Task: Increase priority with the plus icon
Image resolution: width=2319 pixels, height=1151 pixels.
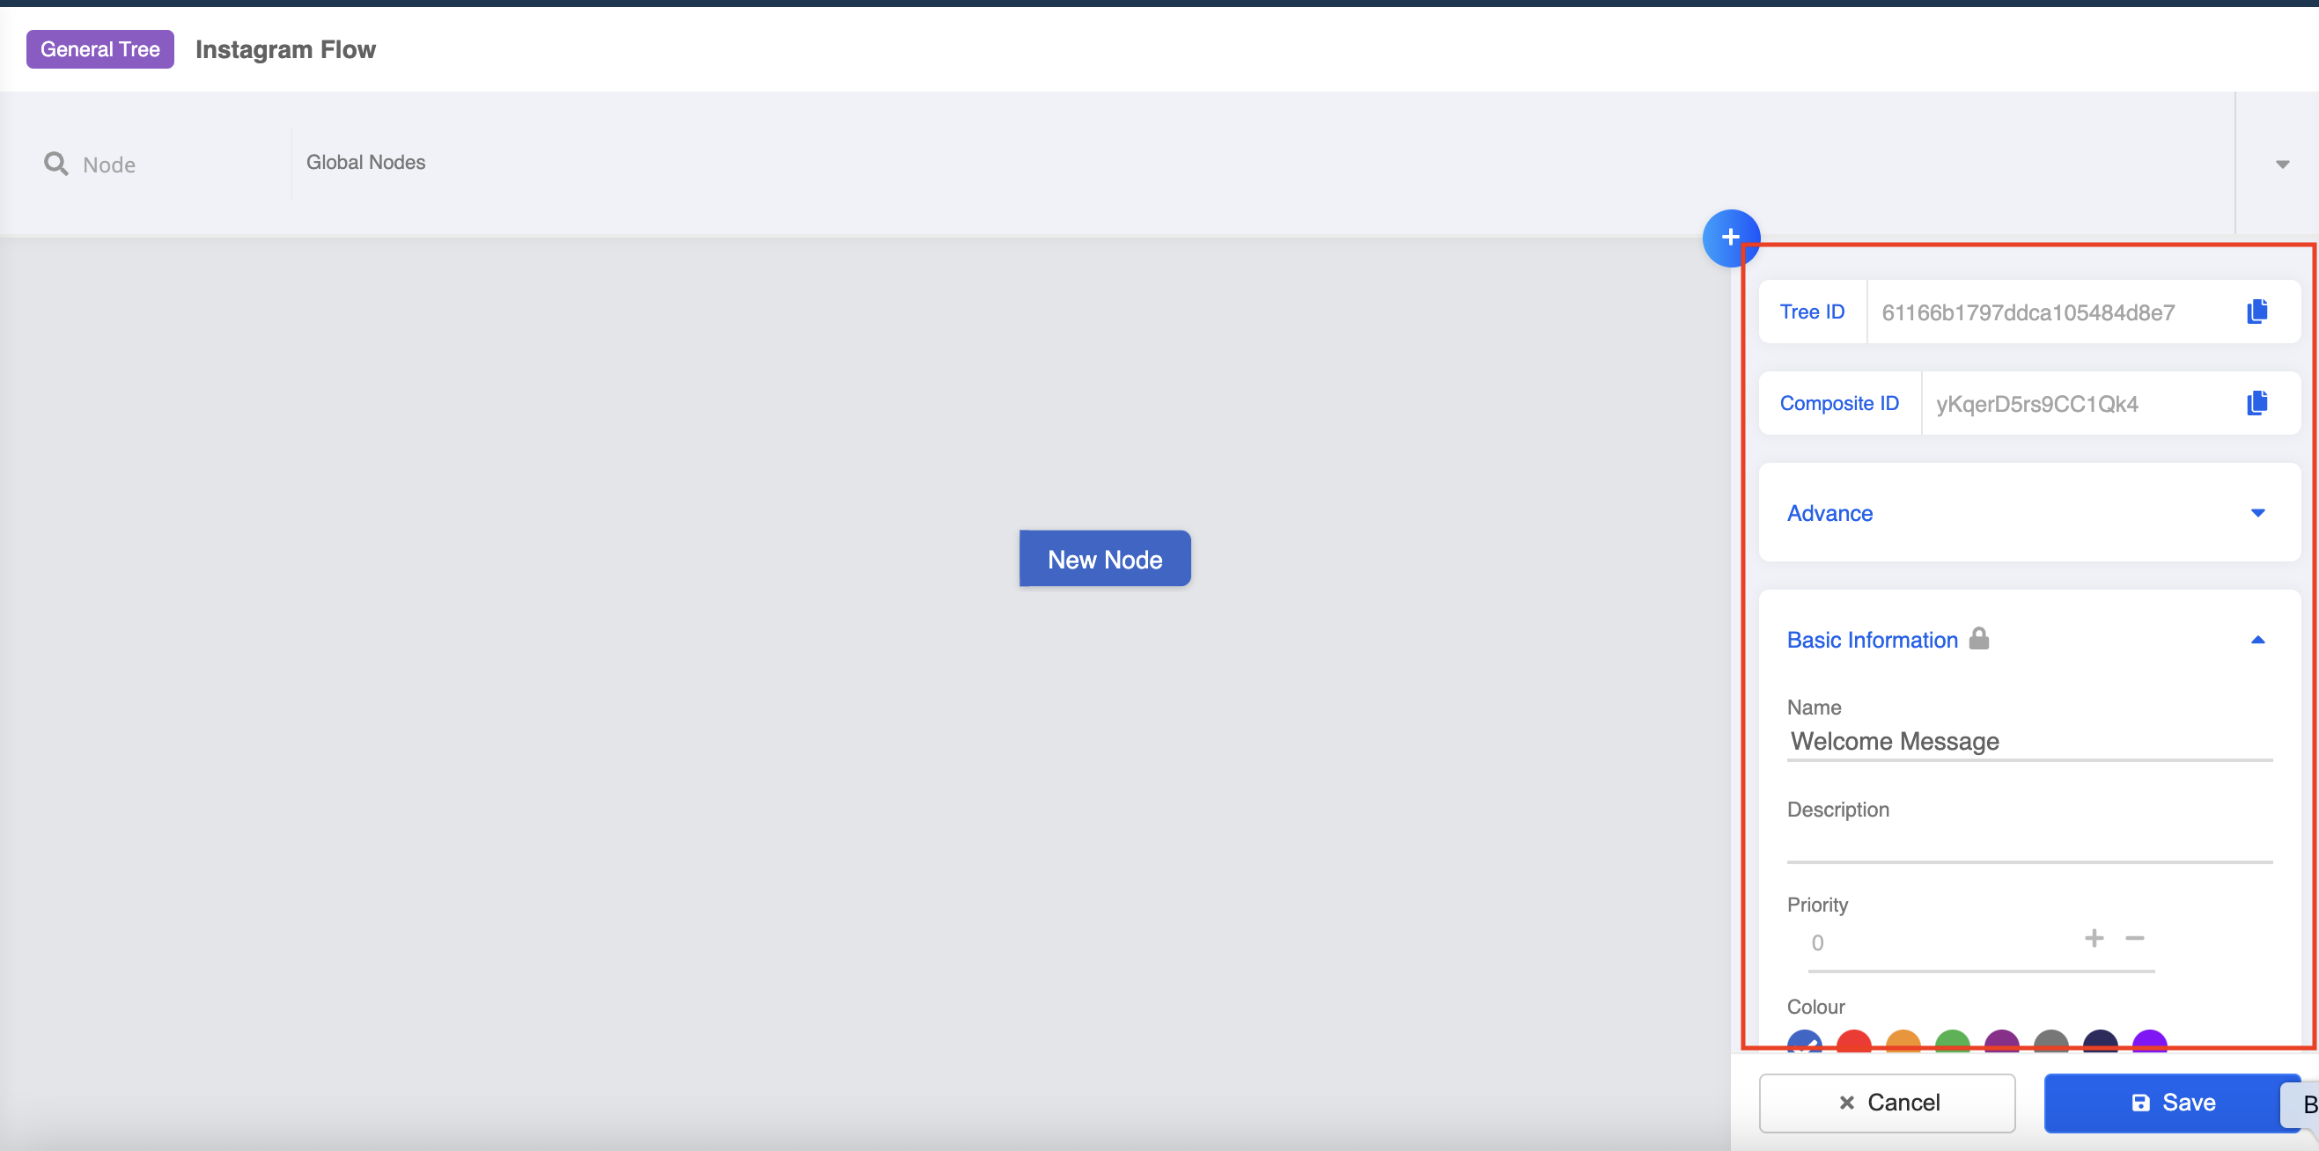Action: click(x=2094, y=938)
